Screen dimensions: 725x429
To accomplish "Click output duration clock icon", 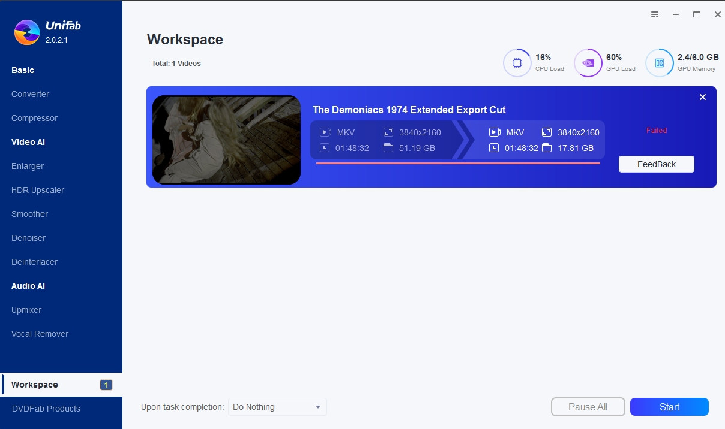I will coord(494,148).
